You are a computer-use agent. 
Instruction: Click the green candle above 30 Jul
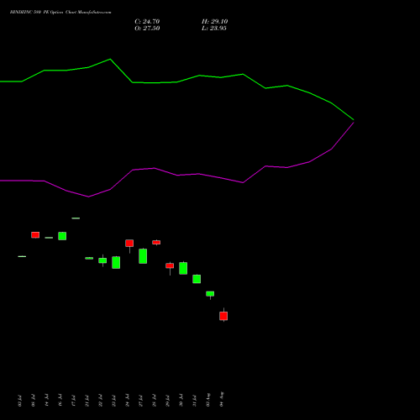coord(183,268)
